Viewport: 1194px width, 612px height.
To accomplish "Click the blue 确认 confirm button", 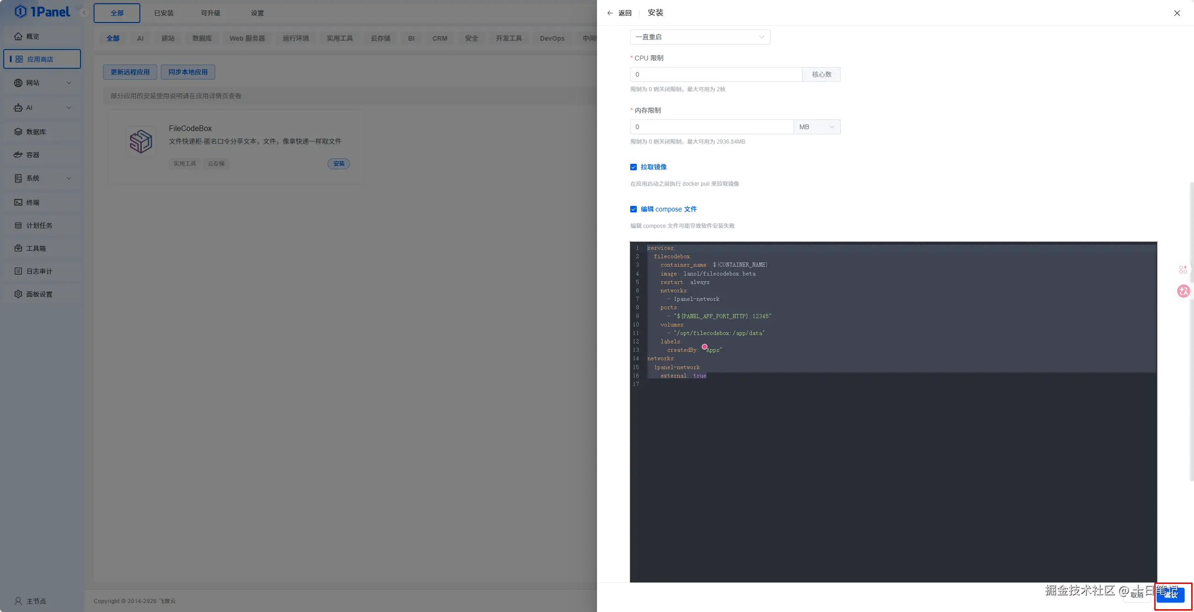I will 1170,595.
